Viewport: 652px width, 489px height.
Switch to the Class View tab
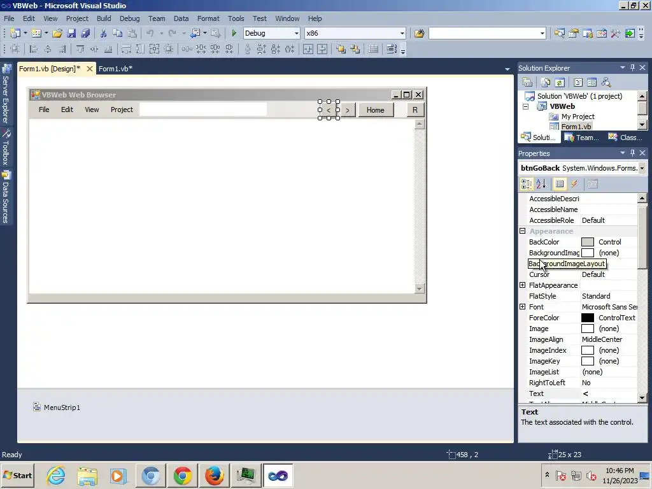[625, 138]
